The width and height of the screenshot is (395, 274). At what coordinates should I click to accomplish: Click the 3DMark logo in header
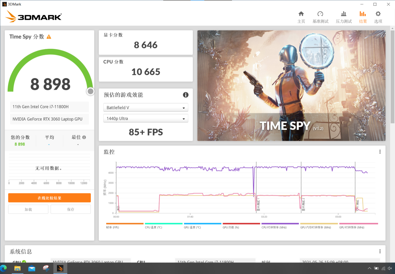tap(33, 17)
